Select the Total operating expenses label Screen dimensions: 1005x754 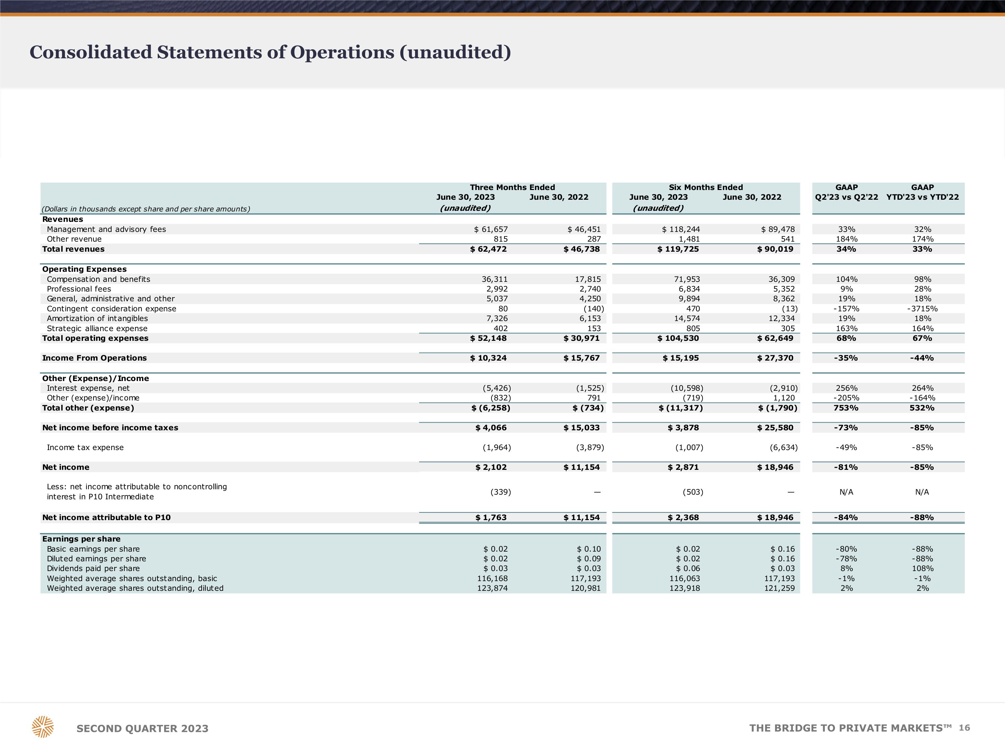coord(95,338)
